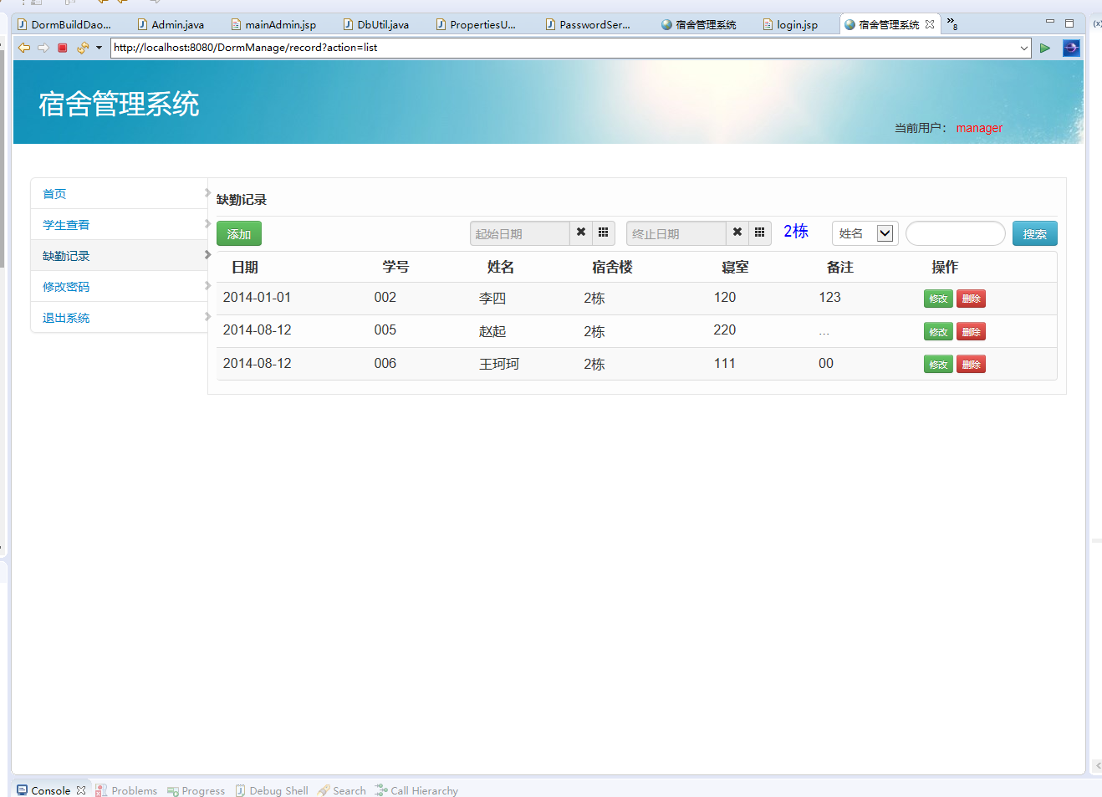
Task: Clear the start date using its X icon
Action: 580,233
